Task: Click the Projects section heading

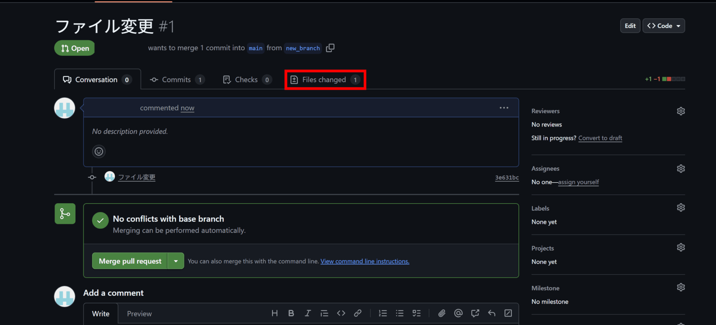Action: coord(543,248)
